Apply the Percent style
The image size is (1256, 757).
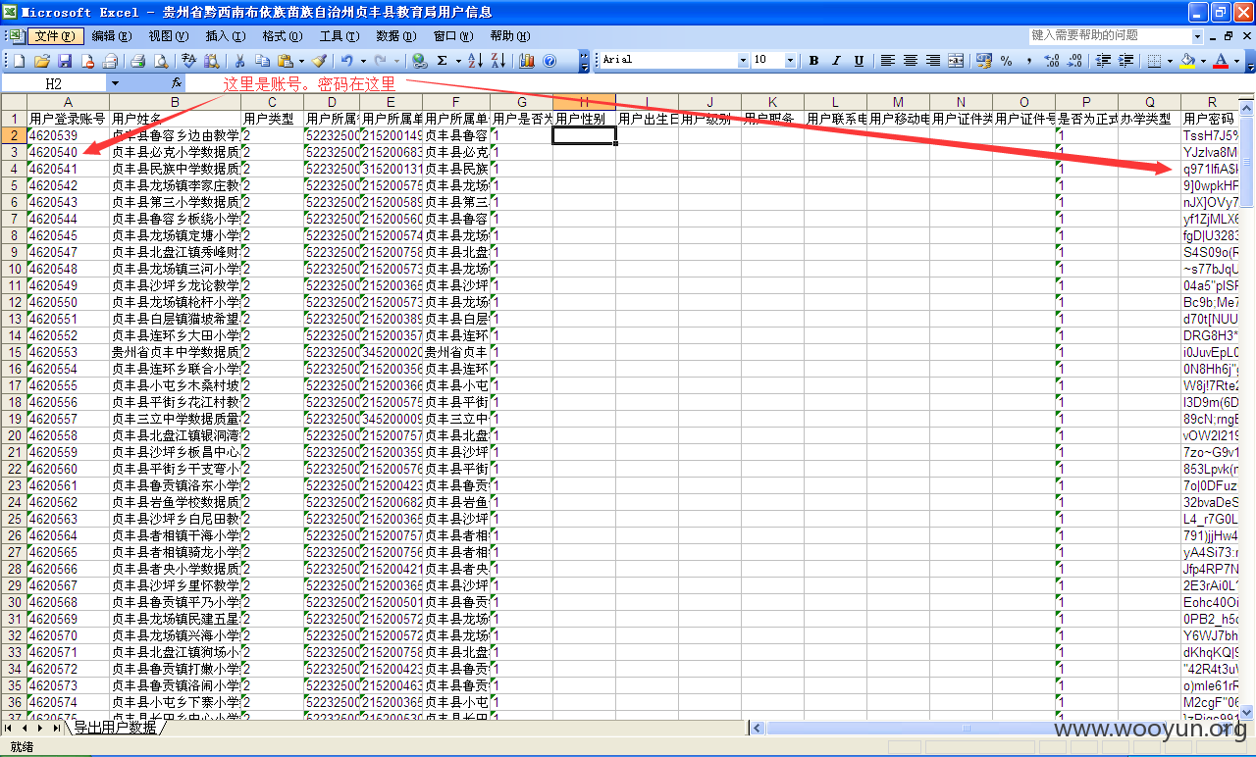click(x=1006, y=61)
